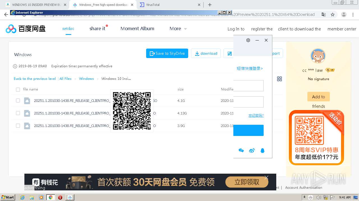Show hidden system tray icons
Viewport: 359px width, 201px height.
[304, 197]
